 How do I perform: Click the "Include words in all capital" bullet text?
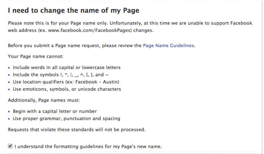tap(67, 67)
